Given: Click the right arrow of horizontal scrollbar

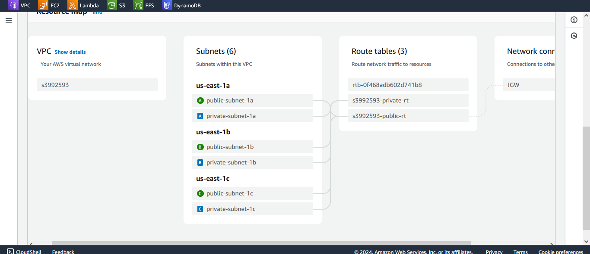Looking at the screenshot, I should click(552, 244).
